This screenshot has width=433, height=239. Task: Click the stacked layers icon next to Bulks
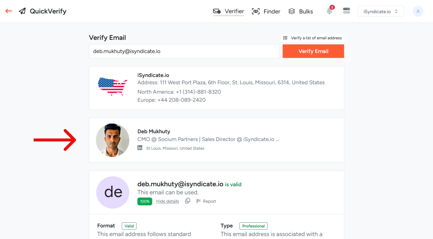(292, 11)
